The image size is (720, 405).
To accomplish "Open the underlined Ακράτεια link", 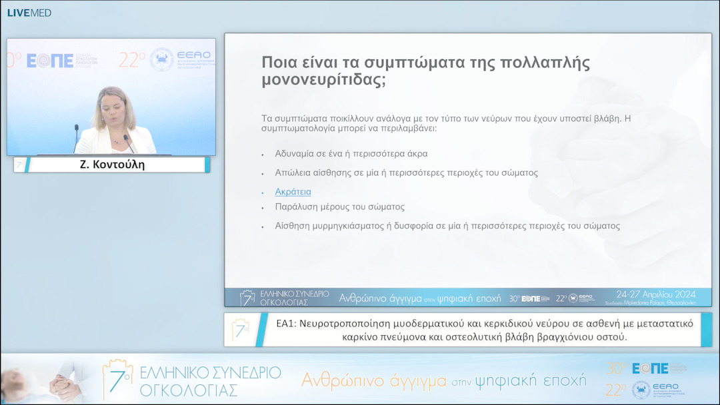I will pyautogui.click(x=293, y=192).
